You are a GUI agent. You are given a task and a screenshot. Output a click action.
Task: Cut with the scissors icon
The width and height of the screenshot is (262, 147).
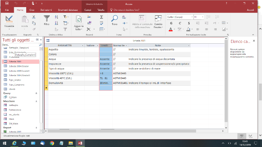[34, 17]
